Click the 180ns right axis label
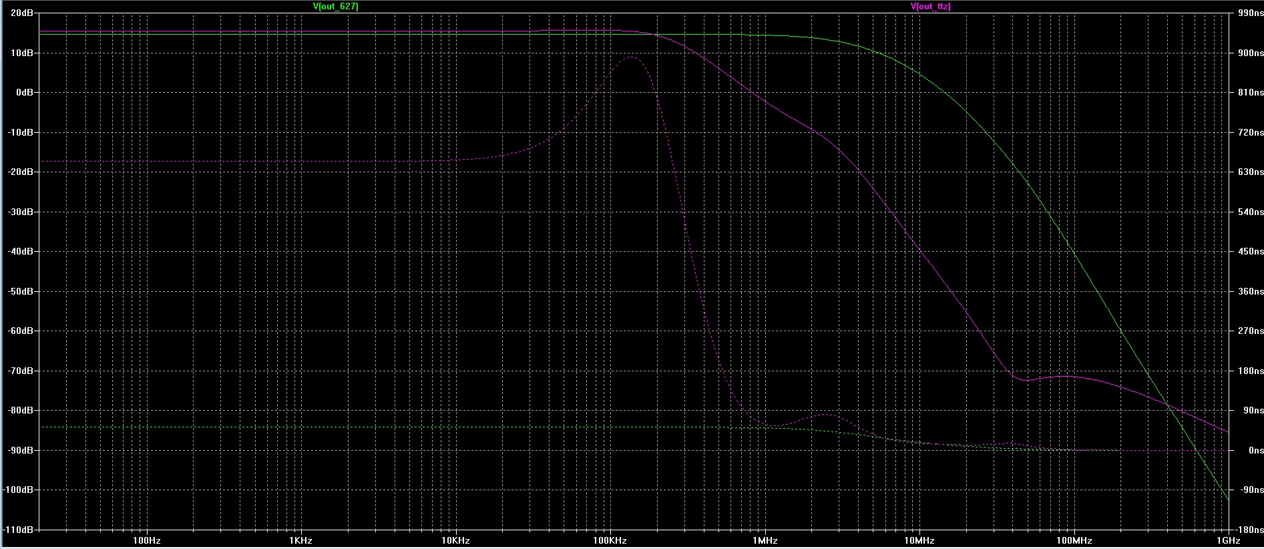The width and height of the screenshot is (1264, 549). click(1251, 371)
